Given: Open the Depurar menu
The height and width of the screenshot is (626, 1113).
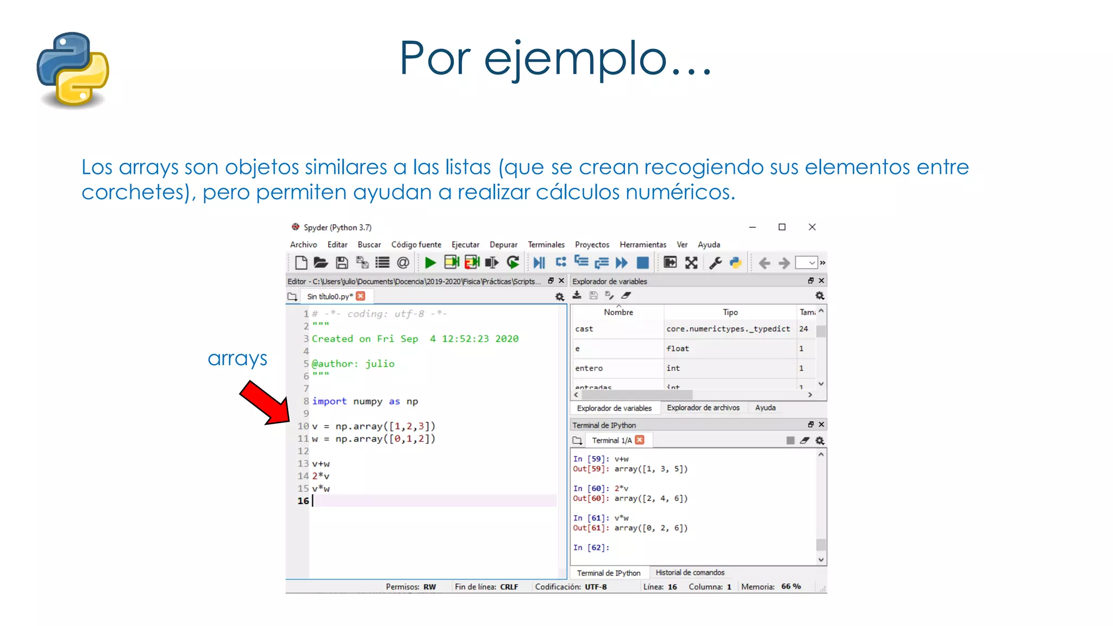Looking at the screenshot, I should click(x=504, y=245).
